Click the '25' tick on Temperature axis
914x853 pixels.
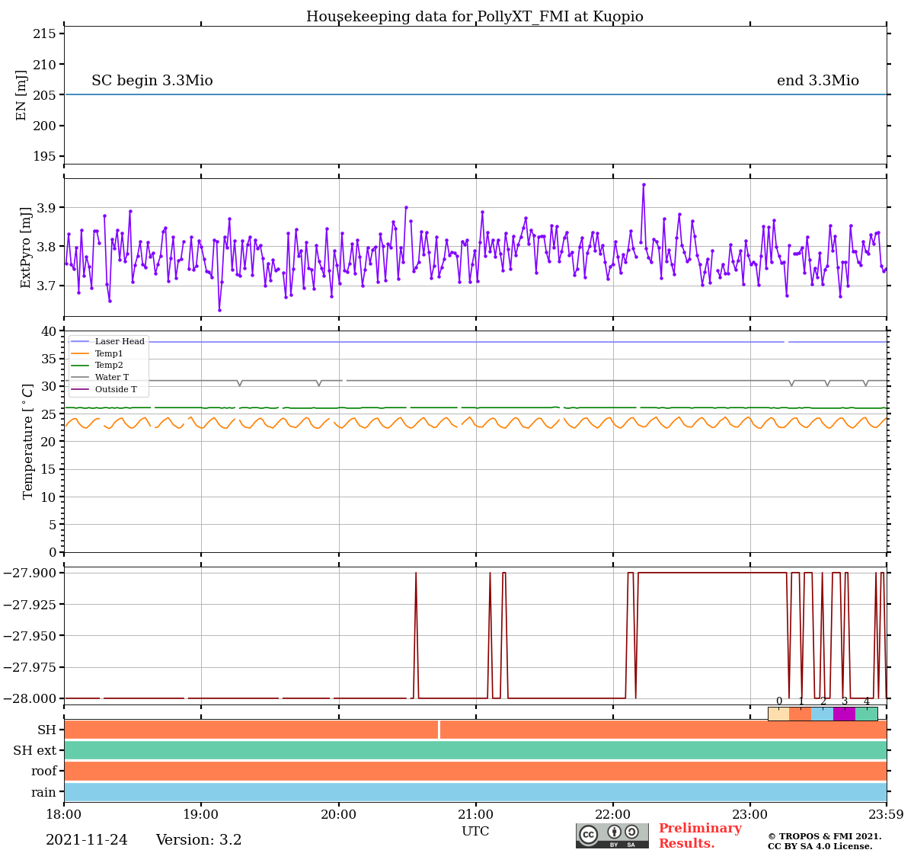click(x=49, y=414)
